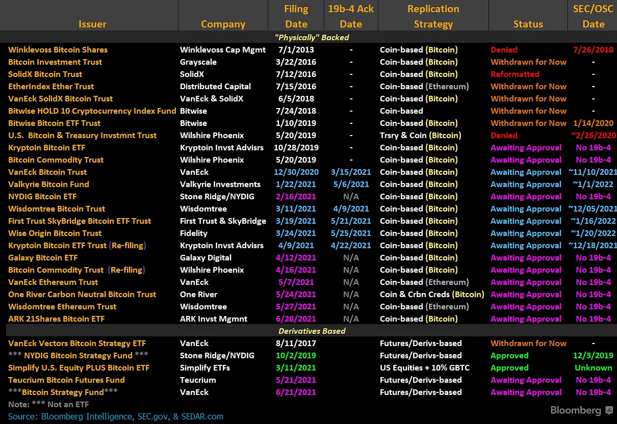
Task: Select Wise Origin Bitcoin Trust issuer
Action: pyautogui.click(x=55, y=233)
